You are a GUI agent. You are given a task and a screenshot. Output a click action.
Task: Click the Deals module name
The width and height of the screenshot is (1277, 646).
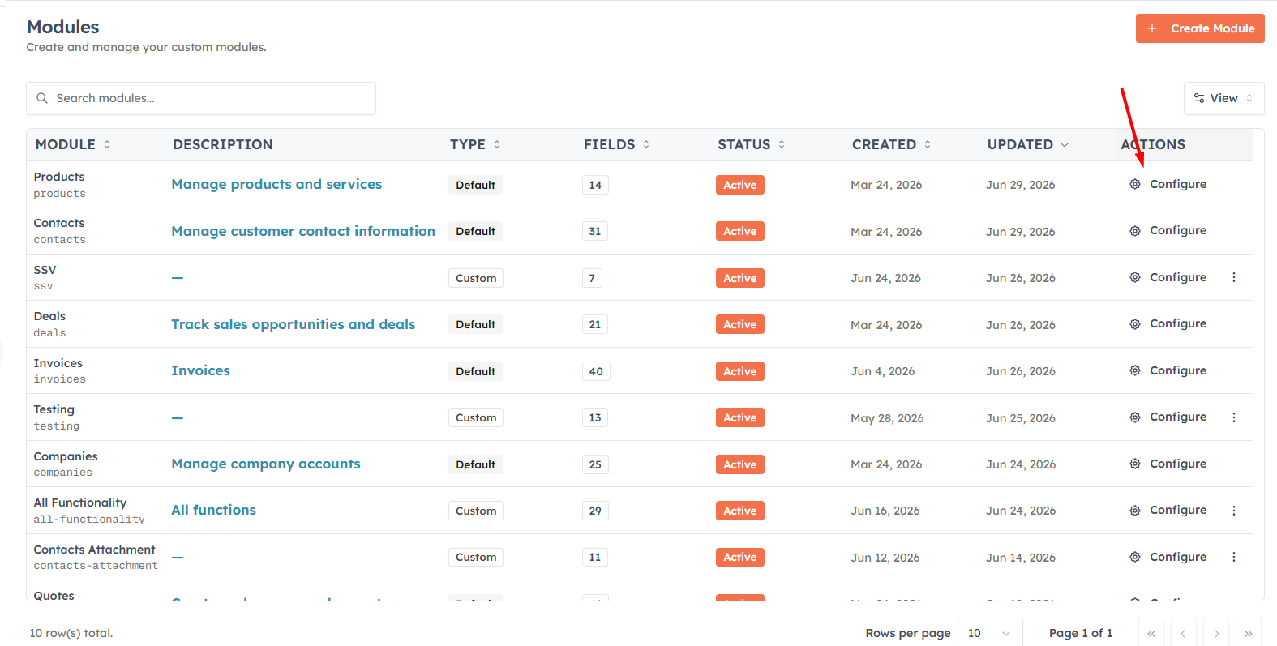click(49, 316)
